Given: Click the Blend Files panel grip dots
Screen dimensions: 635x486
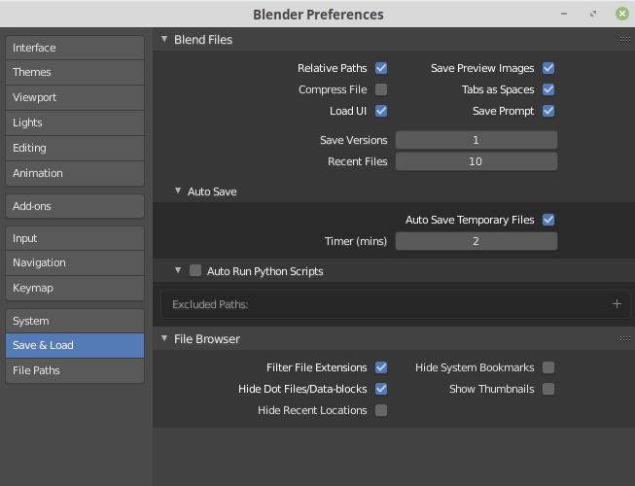Looking at the screenshot, I should tap(625, 39).
